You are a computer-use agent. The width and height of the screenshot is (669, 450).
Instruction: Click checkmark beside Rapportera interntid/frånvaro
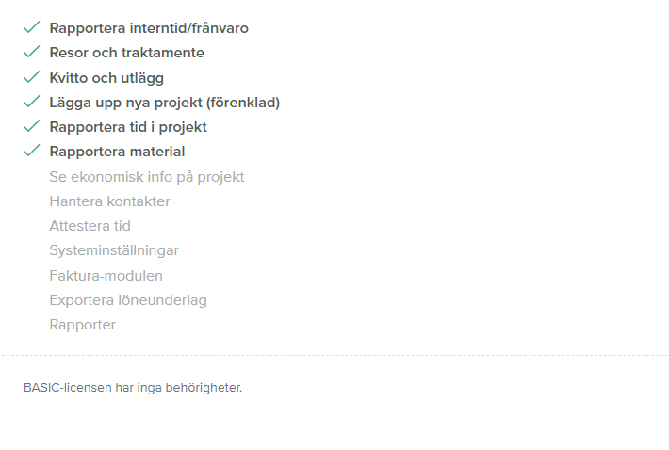[x=32, y=27]
